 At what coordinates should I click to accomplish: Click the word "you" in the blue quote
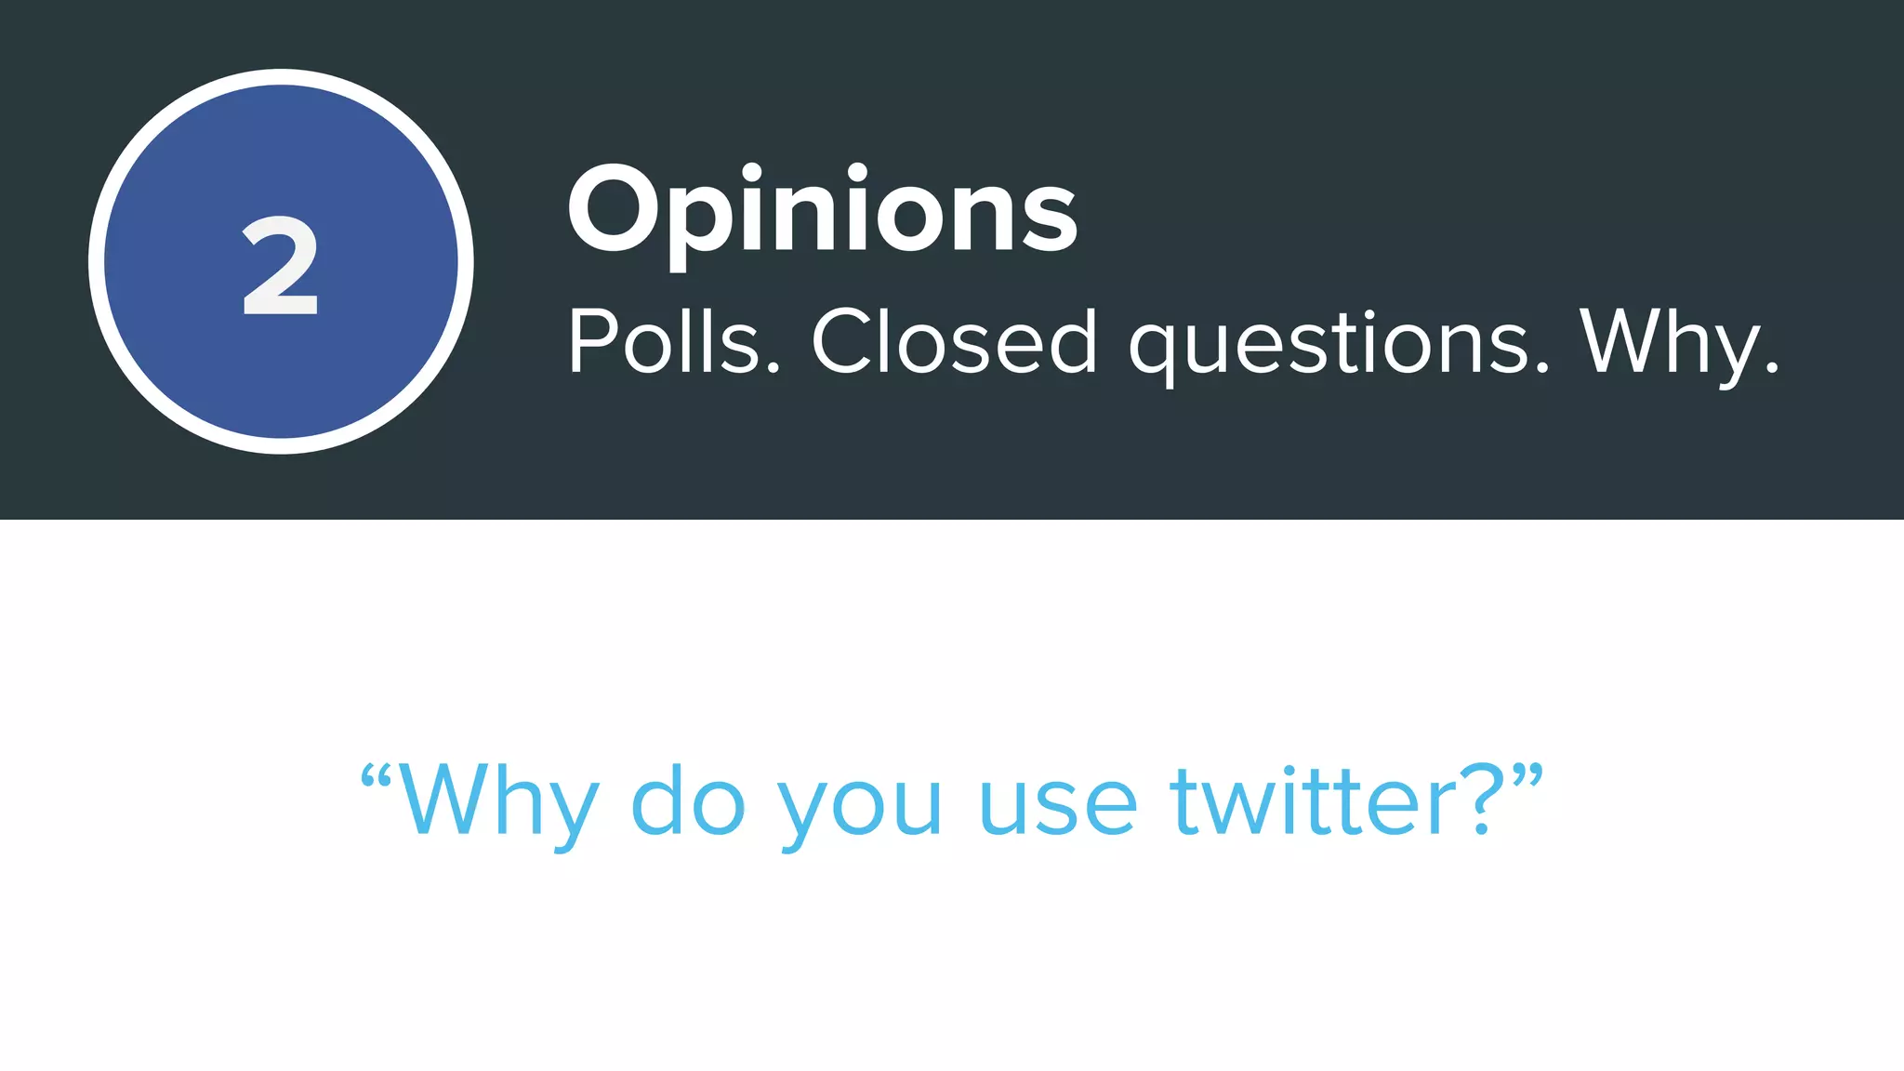(x=860, y=805)
